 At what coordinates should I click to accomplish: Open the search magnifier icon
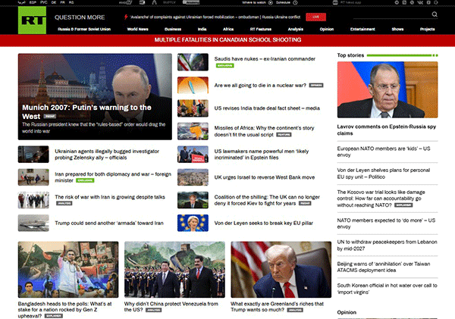coord(434,14)
